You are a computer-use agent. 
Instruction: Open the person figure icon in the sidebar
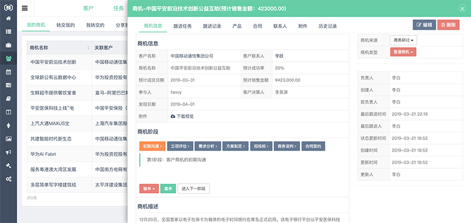(8, 125)
